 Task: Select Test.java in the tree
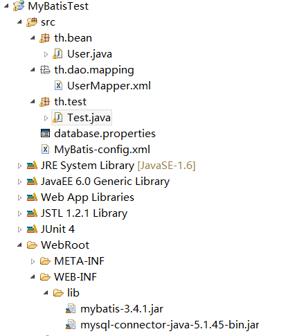(89, 118)
